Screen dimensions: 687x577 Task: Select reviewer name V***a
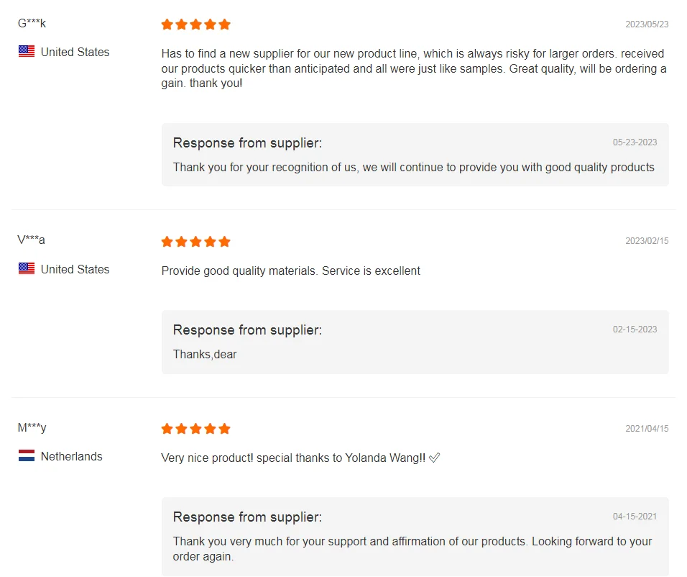tap(31, 240)
